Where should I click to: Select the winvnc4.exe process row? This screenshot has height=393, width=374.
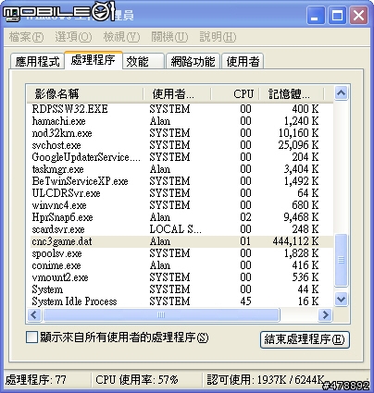(180, 205)
